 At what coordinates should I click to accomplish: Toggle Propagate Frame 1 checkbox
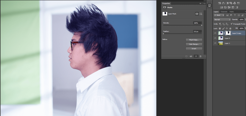pos(232,24)
